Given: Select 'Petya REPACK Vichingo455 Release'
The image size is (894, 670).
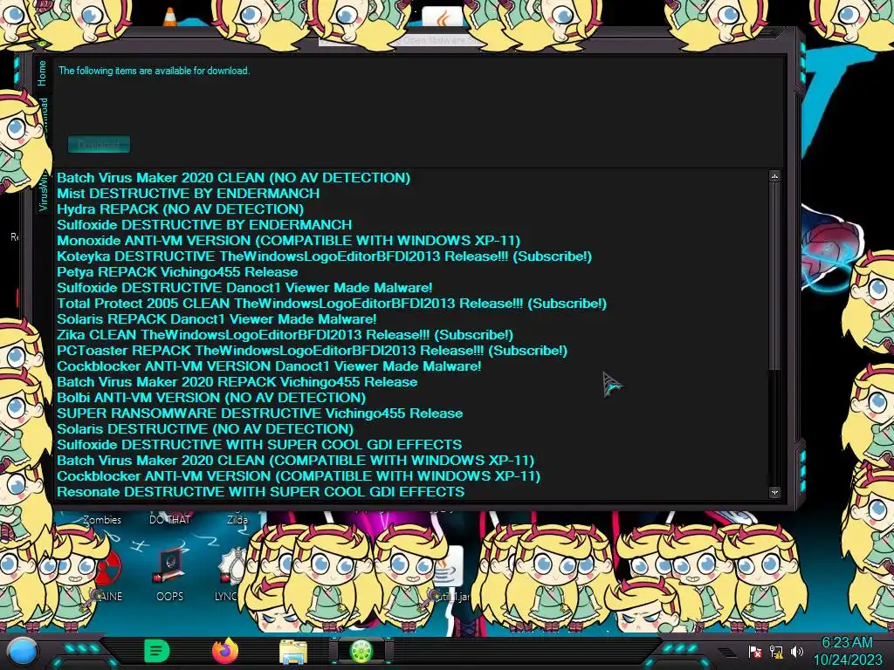Looking at the screenshot, I should (177, 272).
